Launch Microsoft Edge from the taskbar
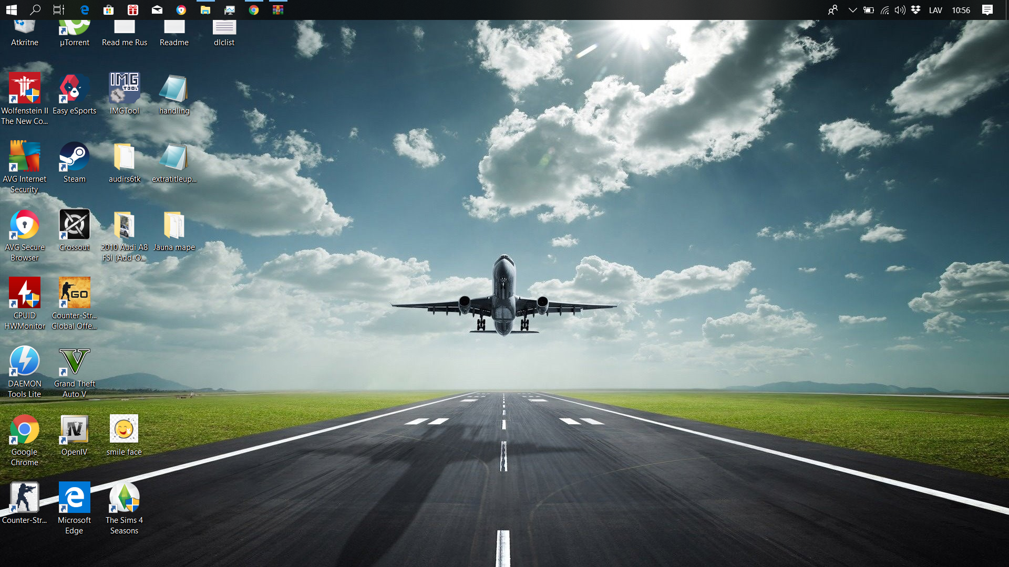This screenshot has width=1009, height=567. click(84, 10)
